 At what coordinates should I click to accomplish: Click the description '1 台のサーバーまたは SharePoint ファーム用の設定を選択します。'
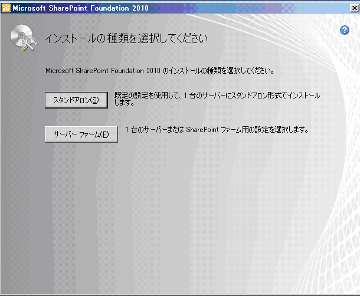(x=217, y=130)
